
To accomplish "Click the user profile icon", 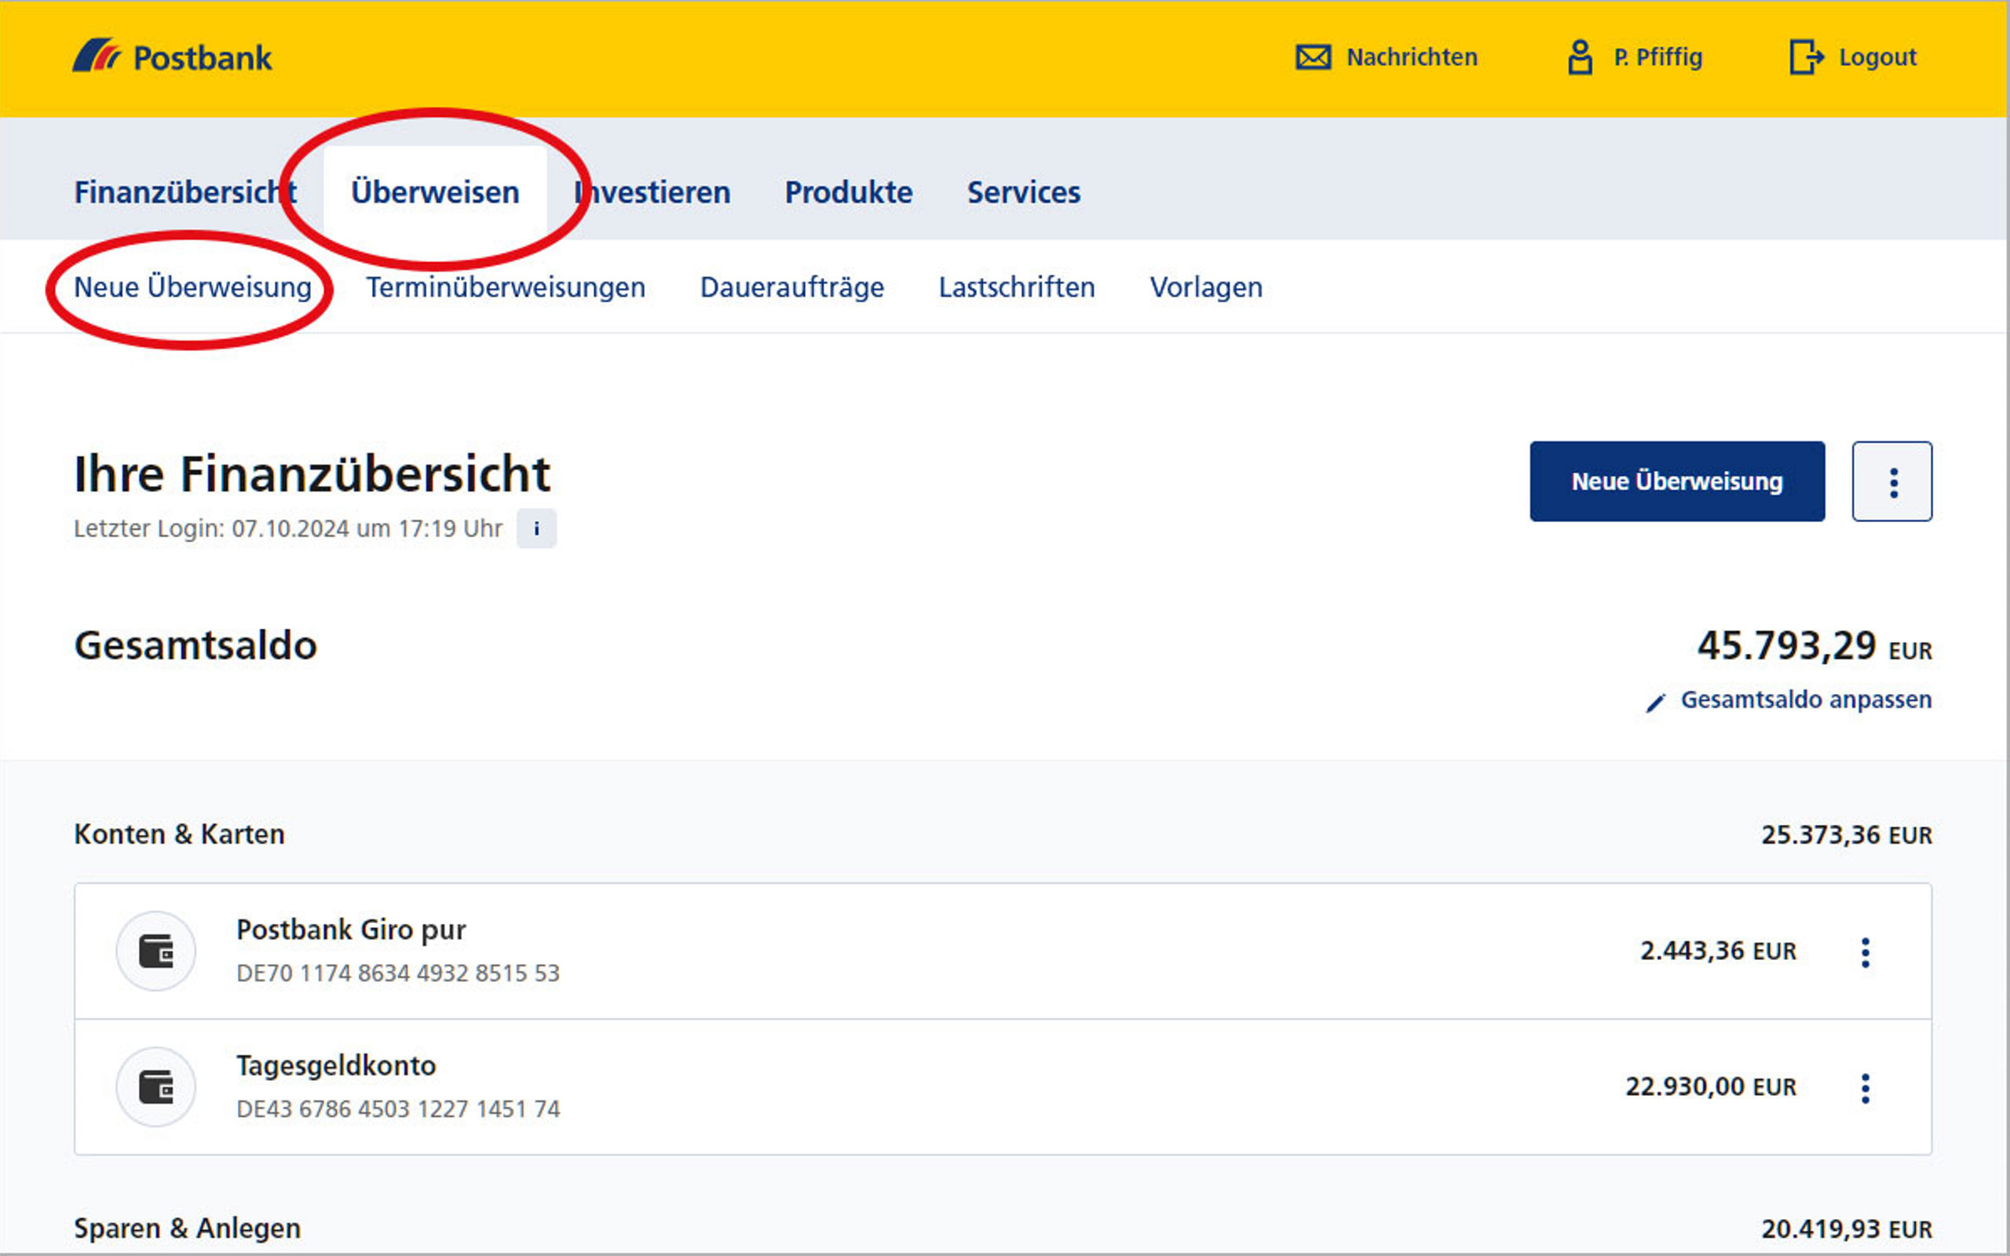I will [1580, 57].
